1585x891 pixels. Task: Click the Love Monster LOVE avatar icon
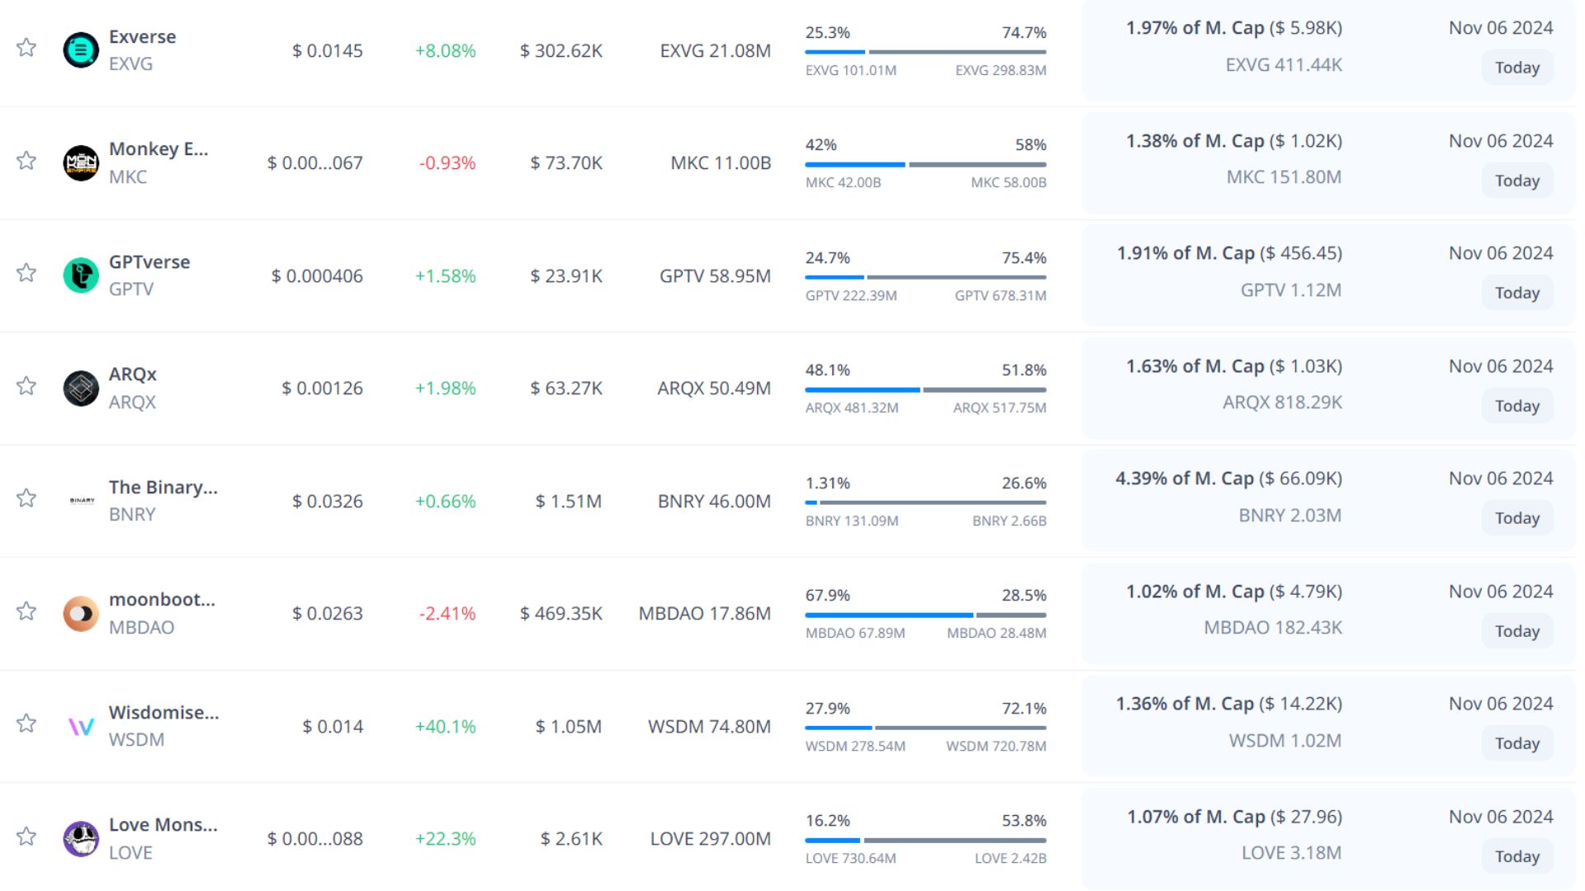coord(81,838)
